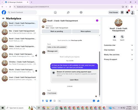Image resolution: width=138 pixels, height=110 pixels.
Task: Open More options for the listing
Action: (x=86, y=31)
